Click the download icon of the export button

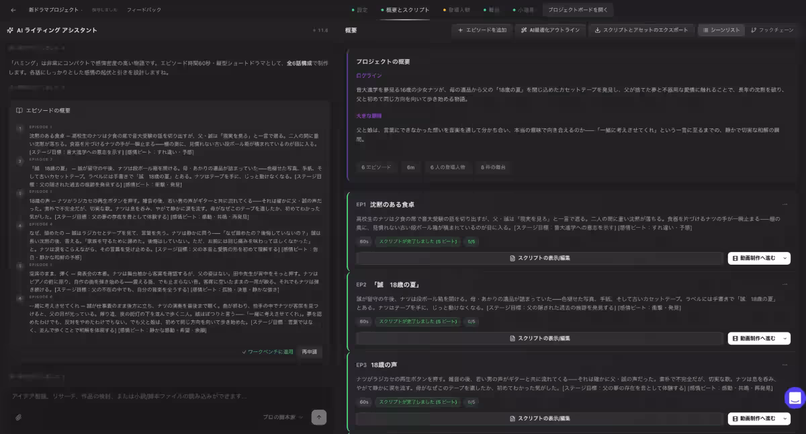point(598,30)
